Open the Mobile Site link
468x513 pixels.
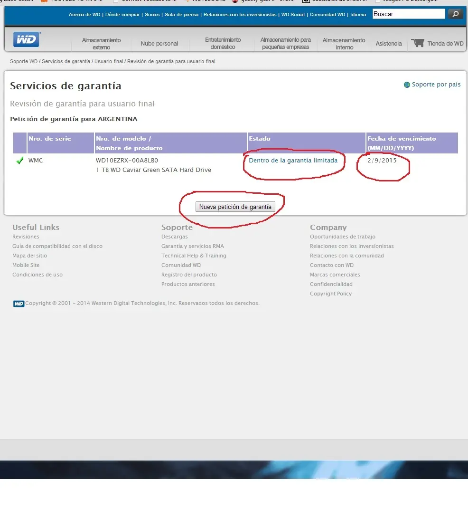26,265
